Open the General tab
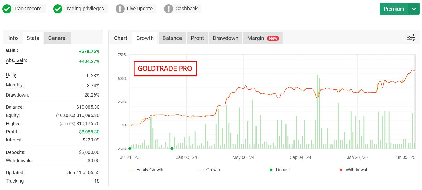Viewport: 422px width, 190px height. click(57, 38)
